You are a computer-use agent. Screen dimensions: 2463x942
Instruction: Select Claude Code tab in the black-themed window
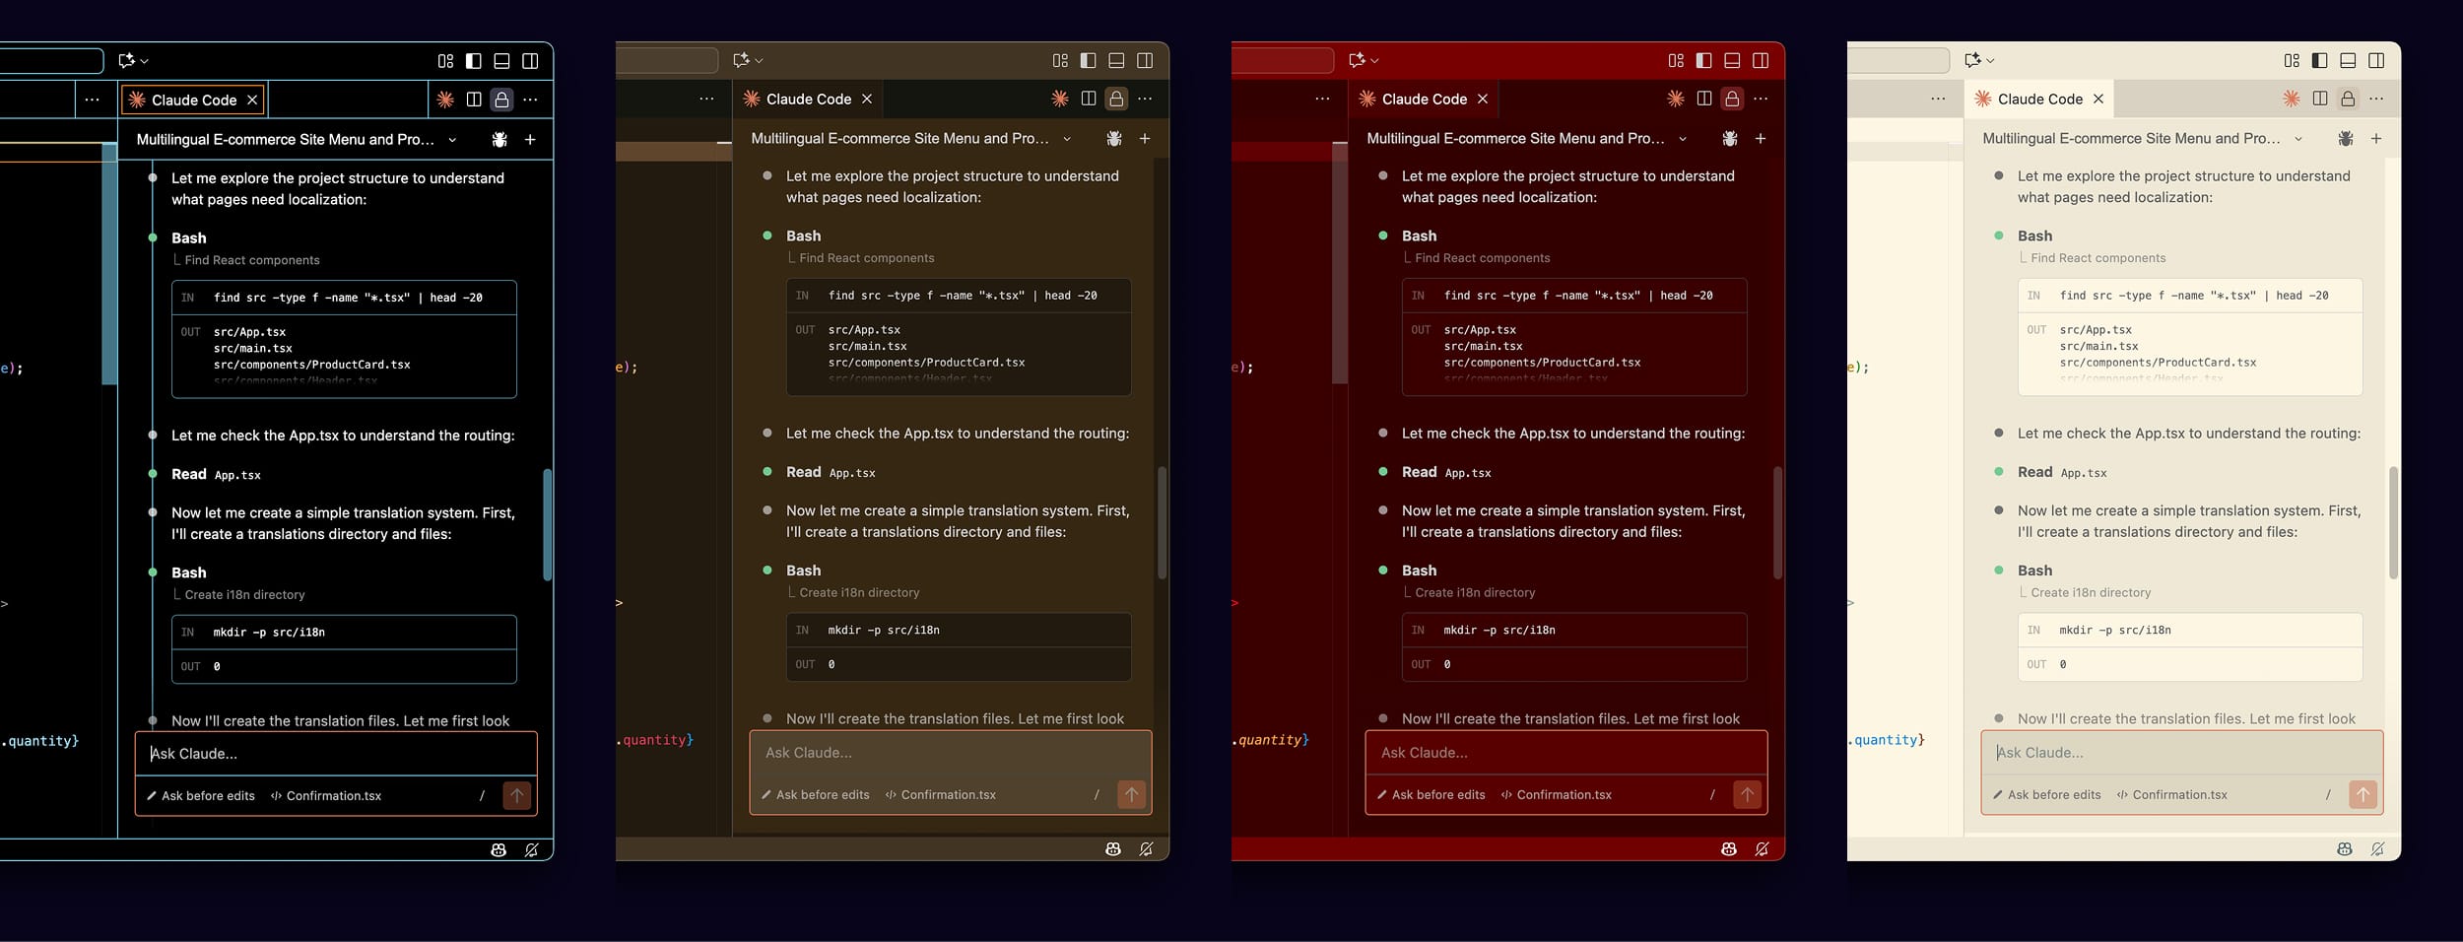(x=193, y=100)
